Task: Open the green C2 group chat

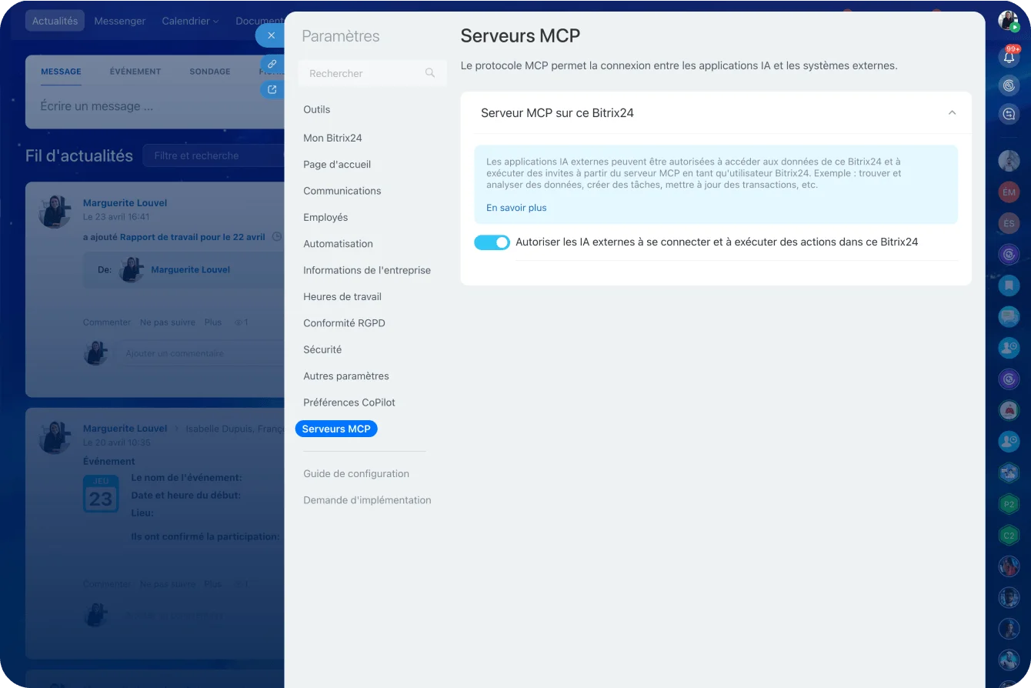Action: tap(1009, 535)
